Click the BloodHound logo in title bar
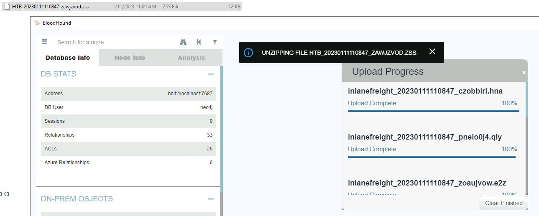The width and height of the screenshot is (539, 216). pos(37,23)
